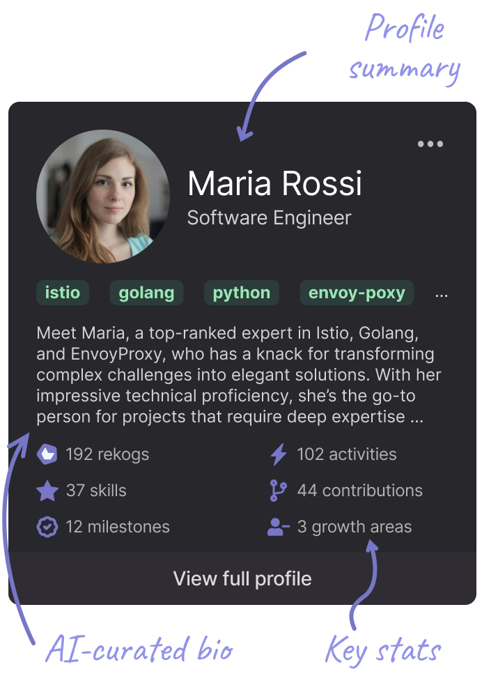Open the 44 contributions stat
This screenshot has width=482, height=676.
359,491
